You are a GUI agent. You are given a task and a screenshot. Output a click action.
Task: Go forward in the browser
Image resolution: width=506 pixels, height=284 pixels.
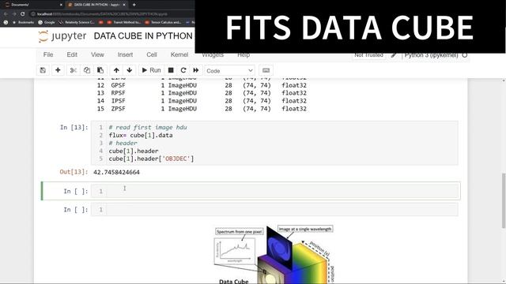[14, 14]
